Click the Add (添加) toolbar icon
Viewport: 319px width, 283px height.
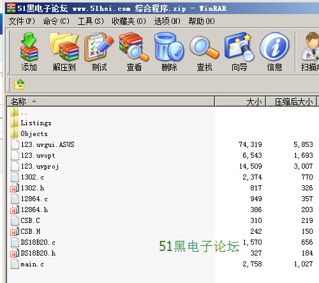[x=29, y=47]
